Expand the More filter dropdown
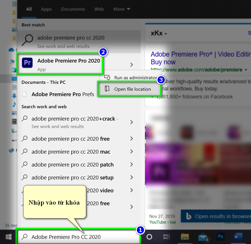The width and height of the screenshot is (251, 244). (122, 9)
